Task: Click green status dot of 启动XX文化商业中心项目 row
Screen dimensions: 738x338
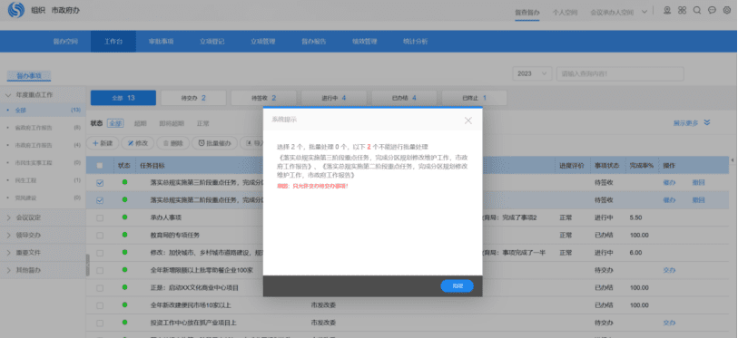Action: [x=124, y=286]
